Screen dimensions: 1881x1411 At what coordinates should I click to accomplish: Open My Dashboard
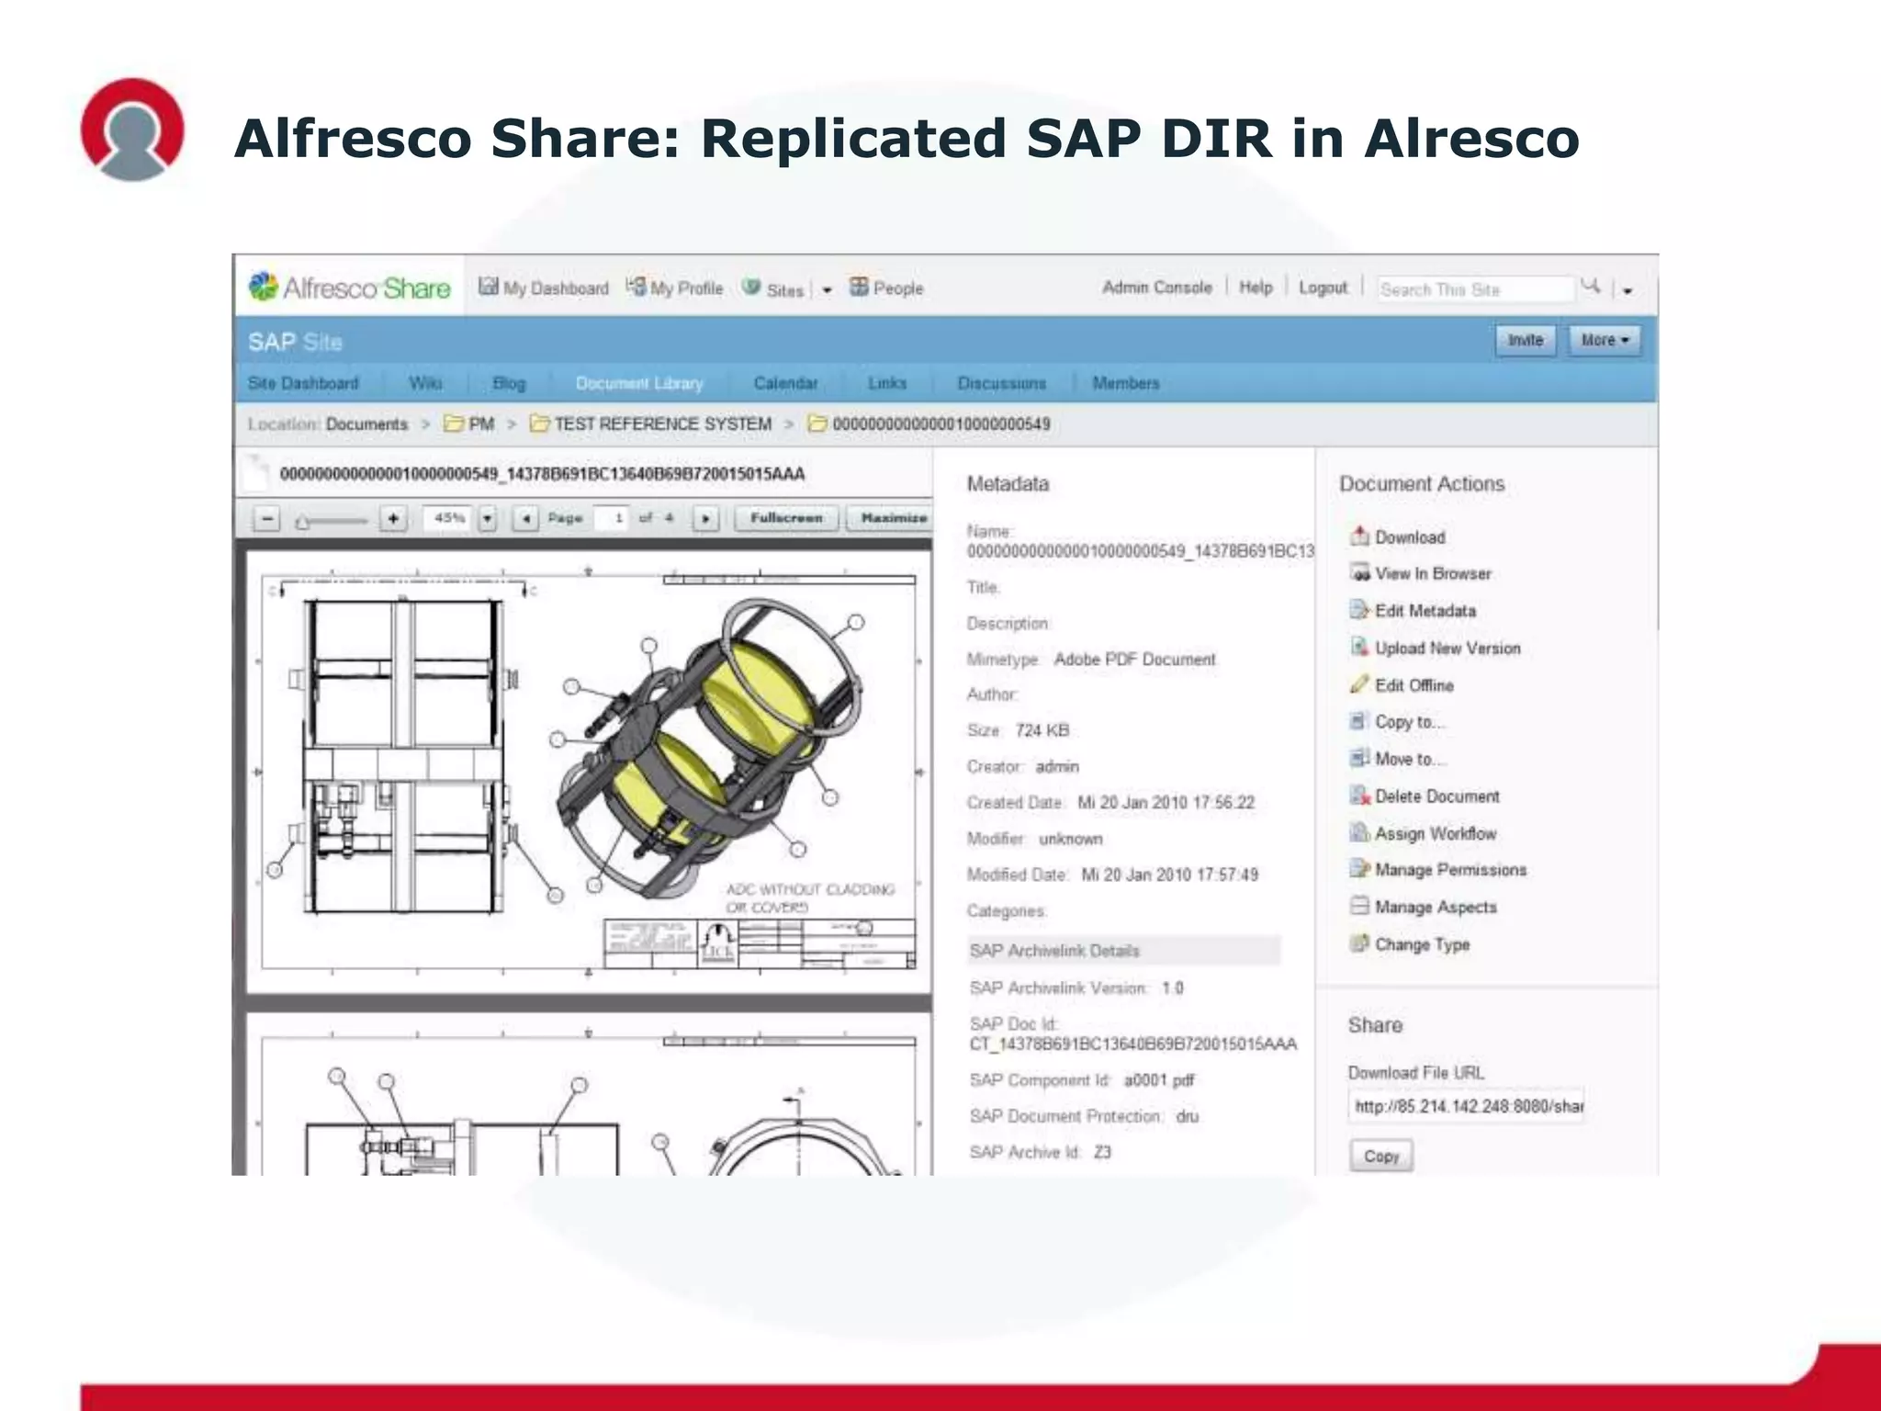pyautogui.click(x=543, y=288)
